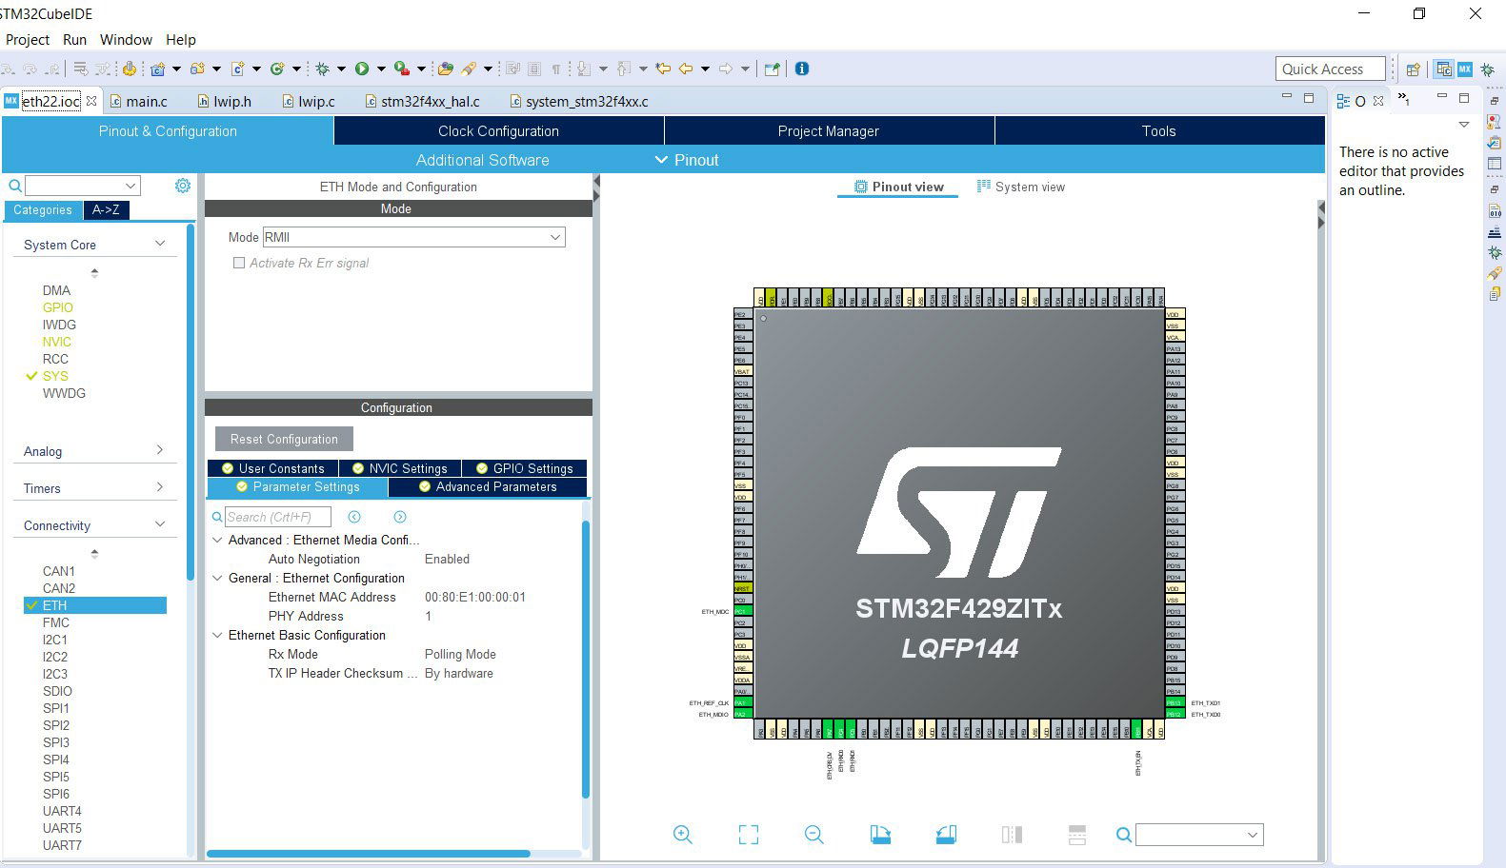Open the Pinout dropdown menu
Viewport: 1506px width, 868px height.
tap(687, 160)
